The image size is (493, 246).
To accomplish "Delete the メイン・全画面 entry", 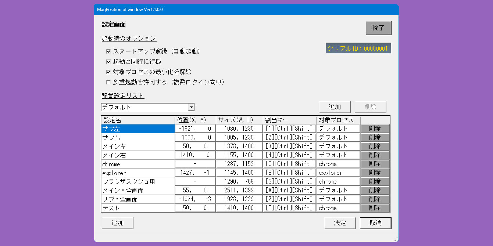I will point(375,190).
